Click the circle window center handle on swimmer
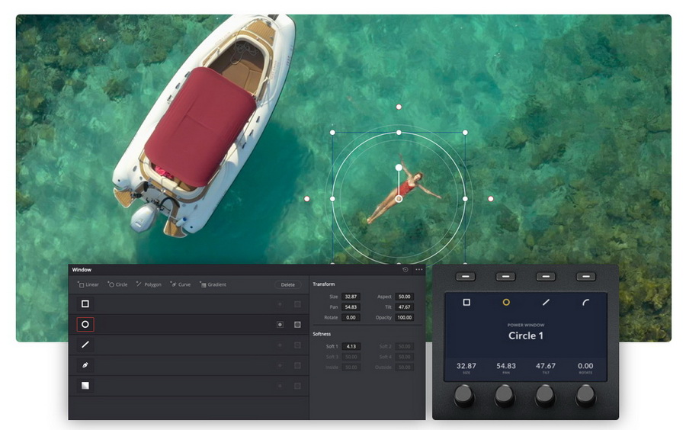This screenshot has width=686, height=430. click(399, 199)
